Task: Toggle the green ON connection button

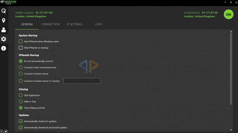Action: [228, 14]
